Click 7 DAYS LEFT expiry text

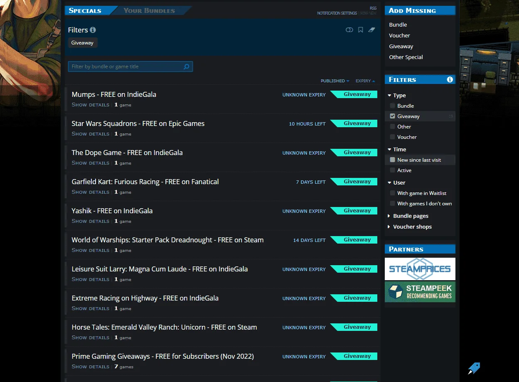pyautogui.click(x=311, y=182)
